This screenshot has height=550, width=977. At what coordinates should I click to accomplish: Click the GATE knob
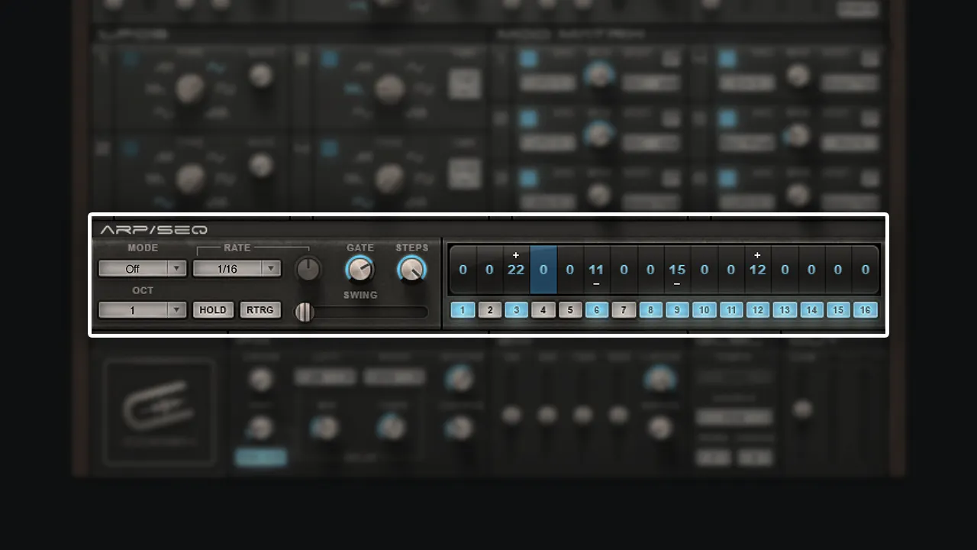click(360, 269)
